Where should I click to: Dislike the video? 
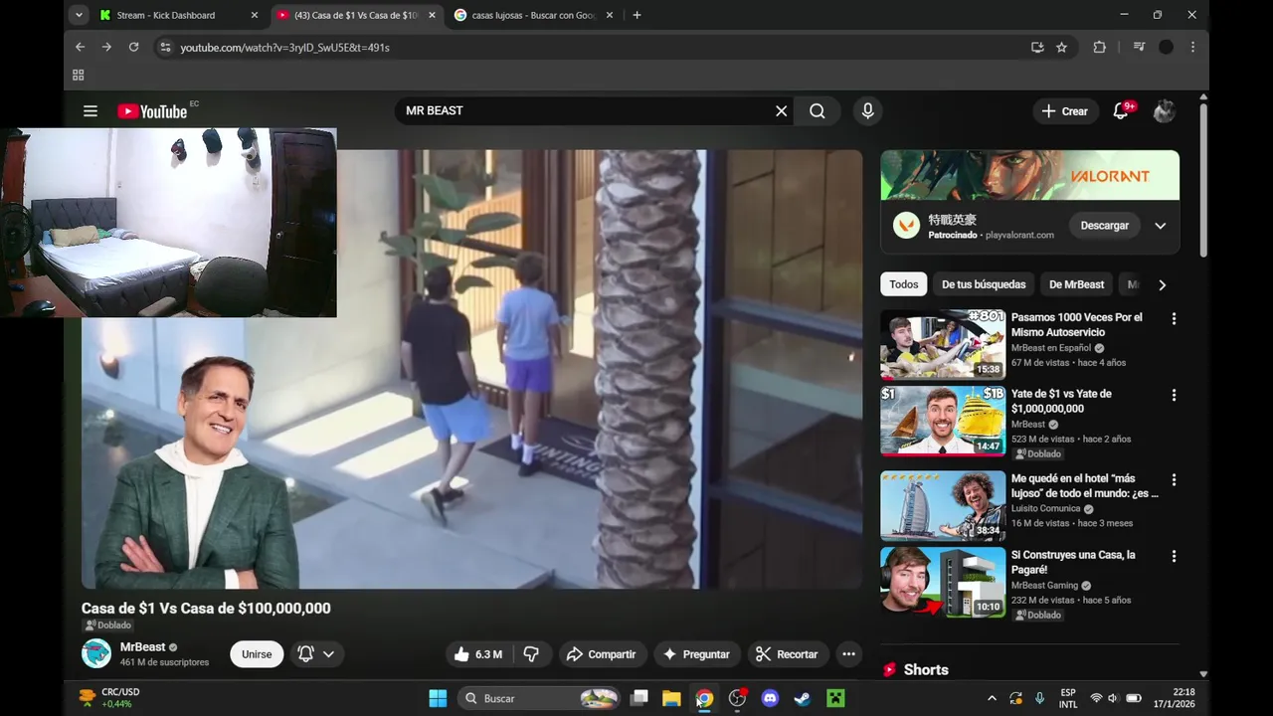[532, 654]
